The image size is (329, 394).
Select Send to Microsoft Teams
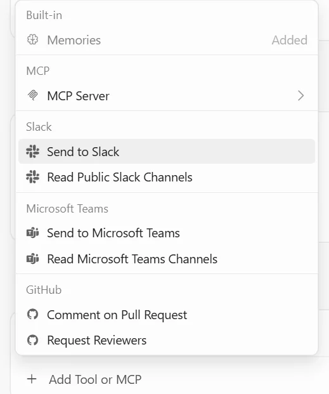[167, 233]
